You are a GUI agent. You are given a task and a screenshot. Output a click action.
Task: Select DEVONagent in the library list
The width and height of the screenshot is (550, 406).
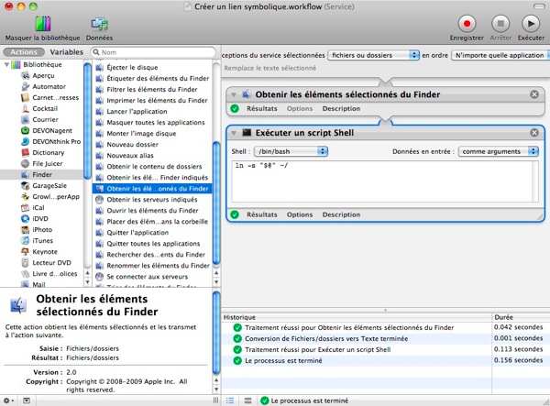click(52, 130)
